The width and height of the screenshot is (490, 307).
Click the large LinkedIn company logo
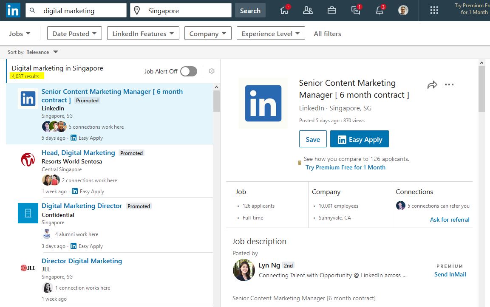click(263, 103)
